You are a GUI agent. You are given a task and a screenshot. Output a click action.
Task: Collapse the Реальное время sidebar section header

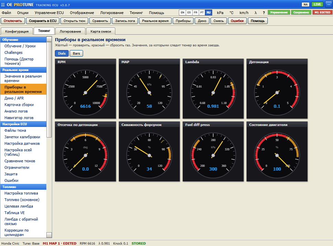pos(23,70)
